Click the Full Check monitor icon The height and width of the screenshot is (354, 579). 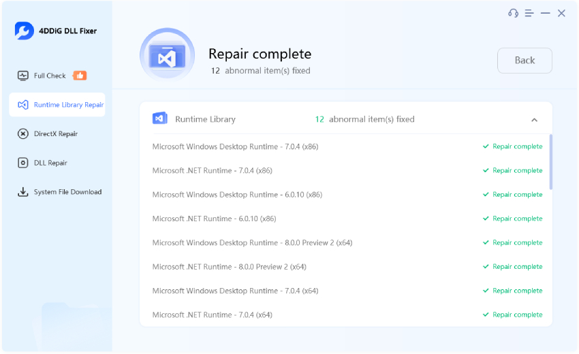[x=23, y=76]
